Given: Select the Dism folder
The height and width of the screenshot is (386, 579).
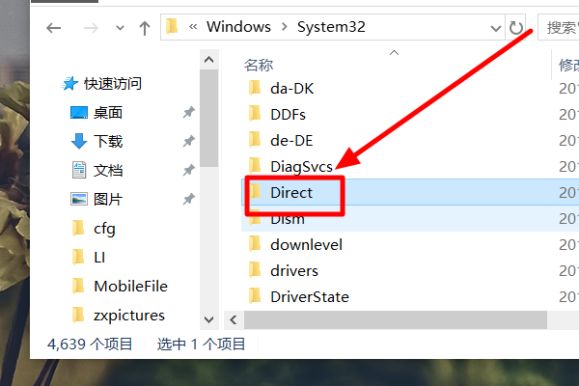Looking at the screenshot, I should click(x=288, y=219).
